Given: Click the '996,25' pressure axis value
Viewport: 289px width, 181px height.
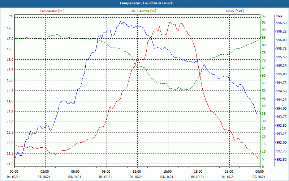Looking at the screenshot, I should coord(281,31).
